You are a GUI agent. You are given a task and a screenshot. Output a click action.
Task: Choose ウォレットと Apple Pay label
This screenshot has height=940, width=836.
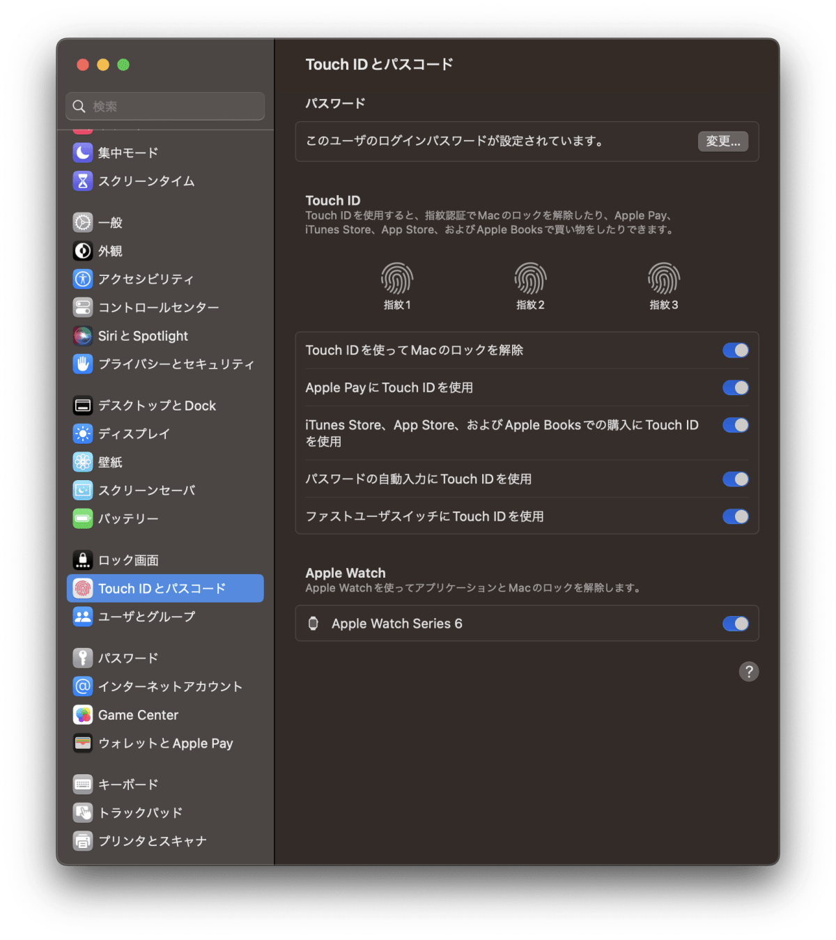(166, 743)
